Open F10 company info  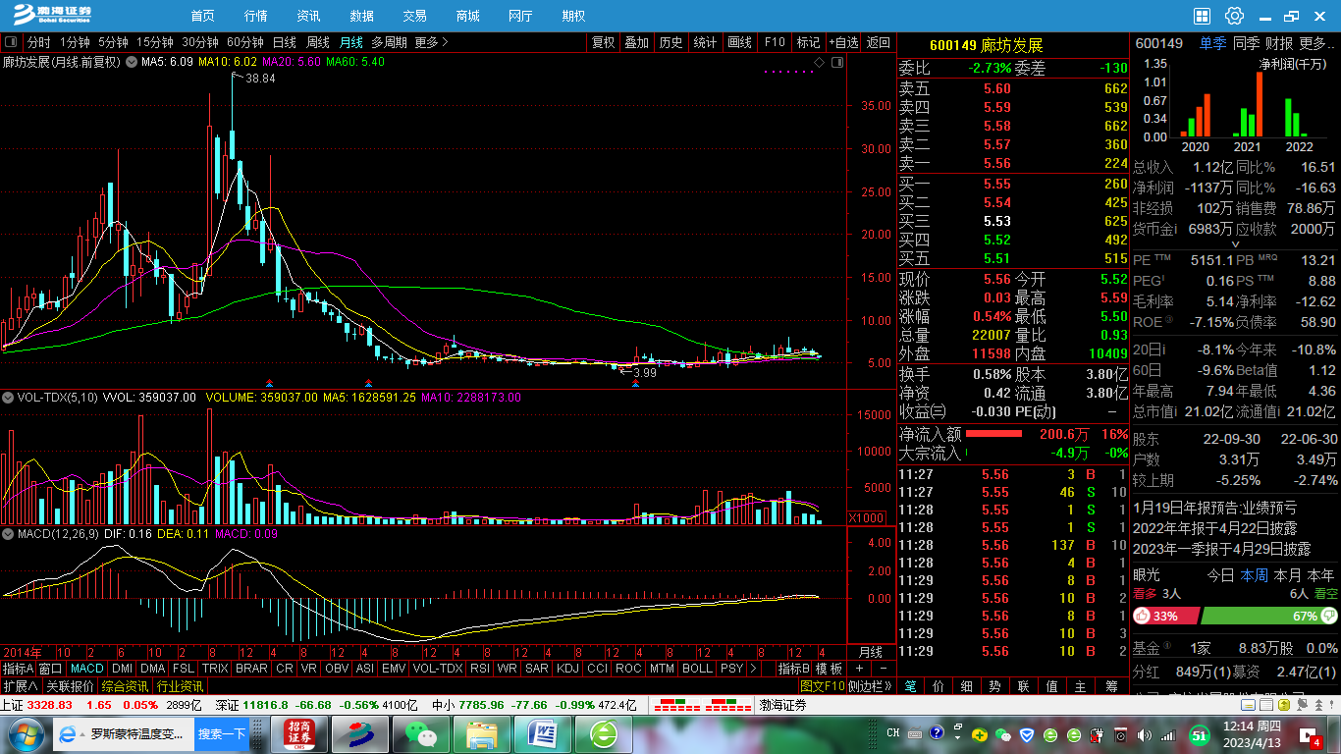[x=775, y=42]
